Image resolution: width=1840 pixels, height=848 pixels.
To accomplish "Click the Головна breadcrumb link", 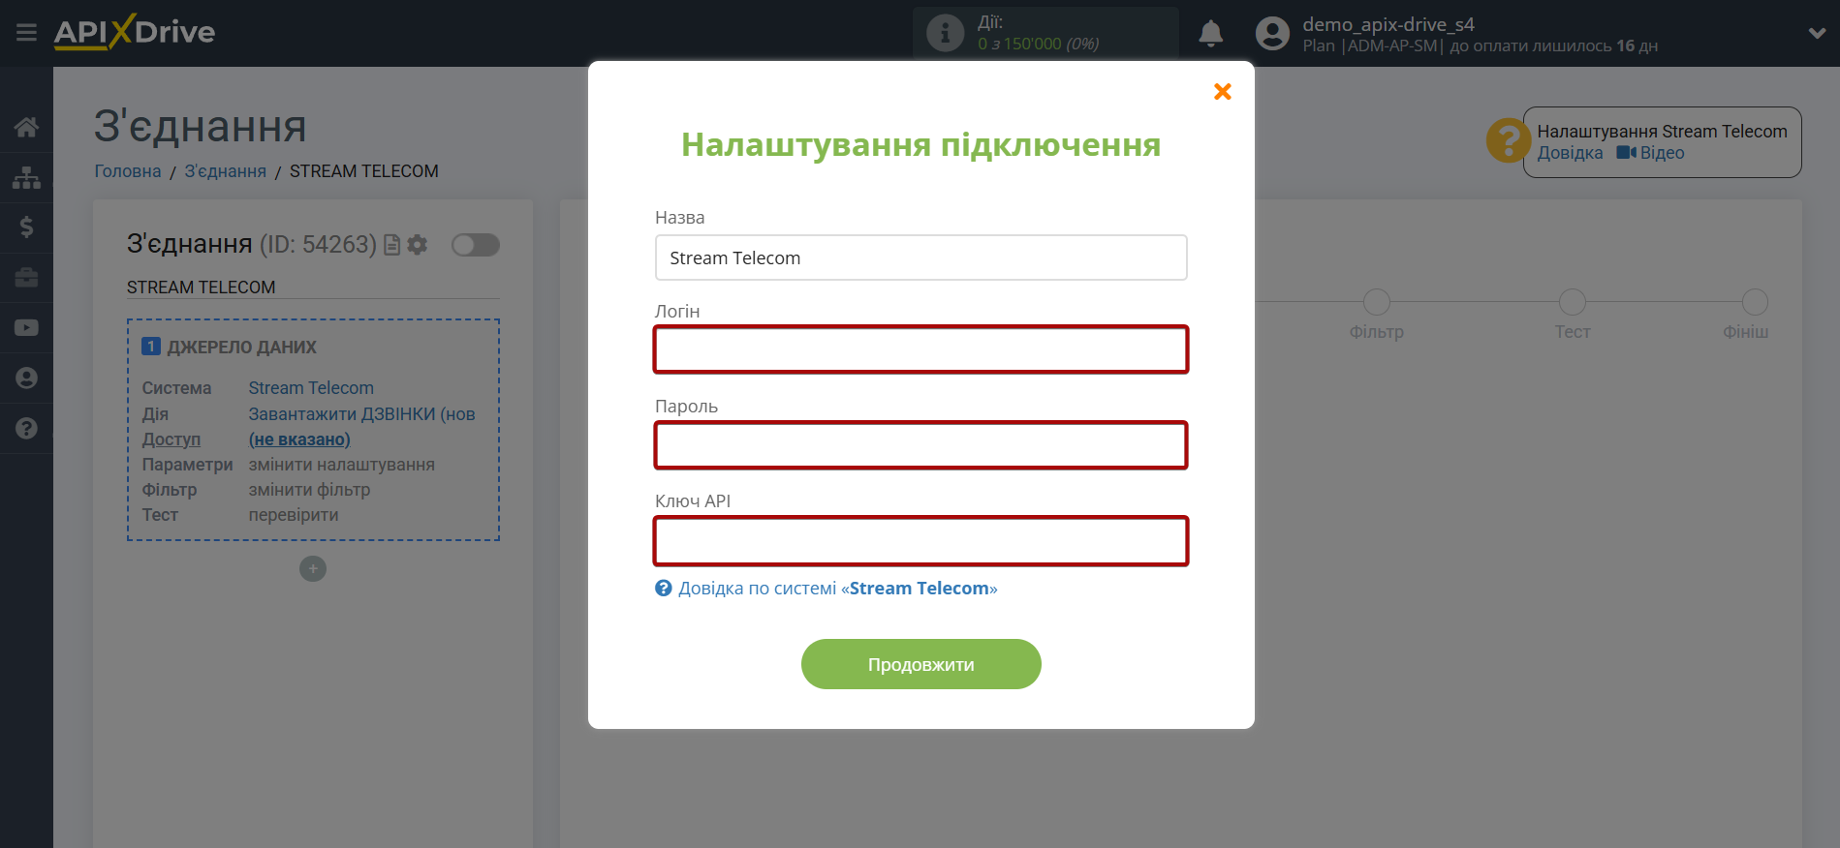I will point(128,171).
